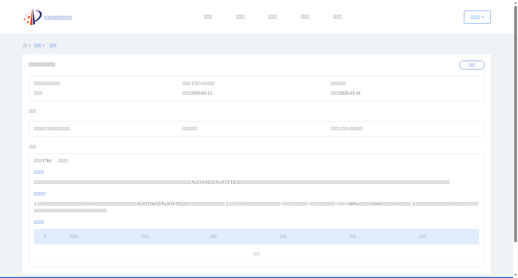Click the paragraph containing "×100%" and "kWh"

tap(256, 207)
